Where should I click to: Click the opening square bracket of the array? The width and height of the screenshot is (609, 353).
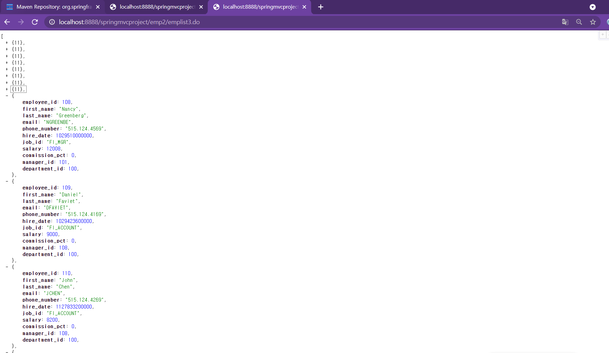(2, 36)
